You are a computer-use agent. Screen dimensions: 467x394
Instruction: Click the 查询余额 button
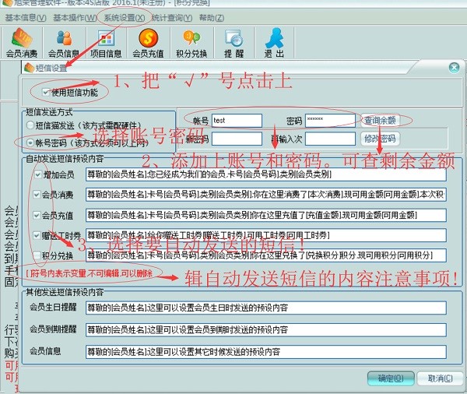380,121
